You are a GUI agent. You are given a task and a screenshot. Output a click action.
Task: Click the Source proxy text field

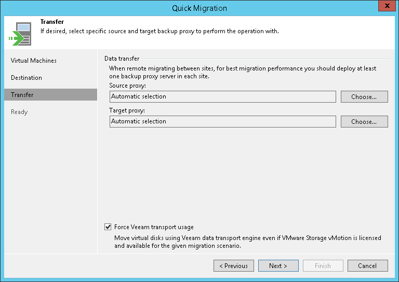pyautogui.click(x=223, y=96)
